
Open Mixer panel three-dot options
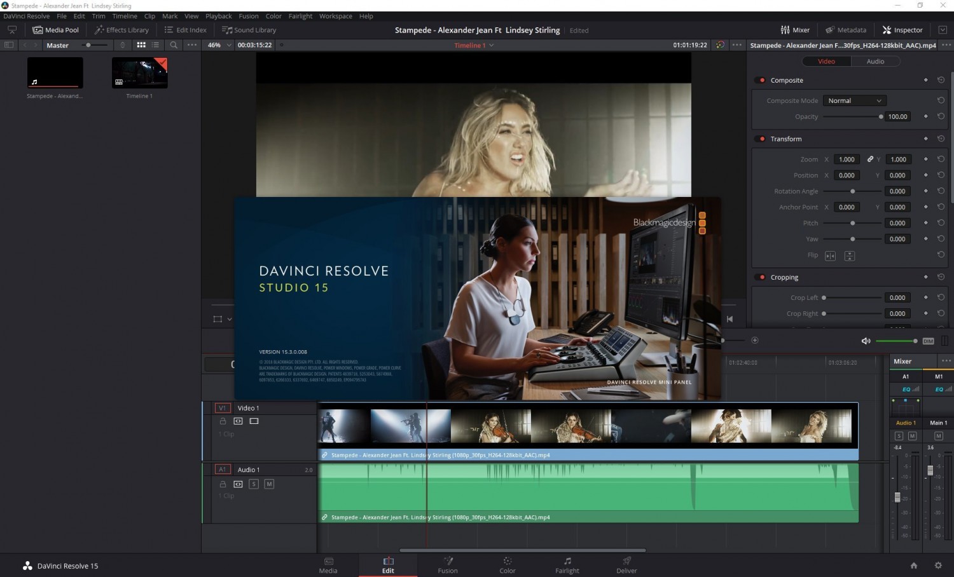pyautogui.click(x=946, y=361)
